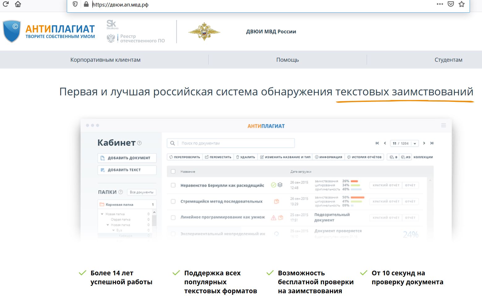
Task: Open the Студентам menu item
Action: [x=448, y=60]
